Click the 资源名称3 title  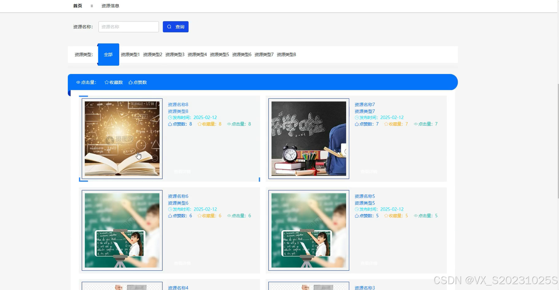click(x=365, y=288)
